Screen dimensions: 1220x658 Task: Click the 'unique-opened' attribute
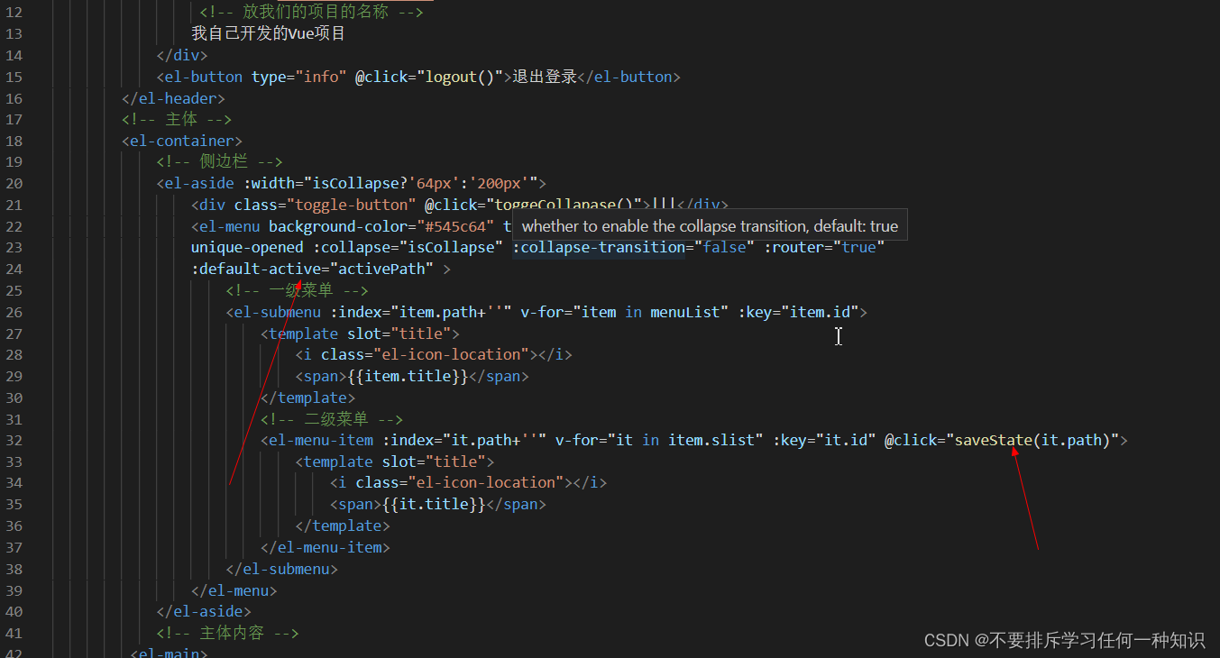click(x=247, y=247)
